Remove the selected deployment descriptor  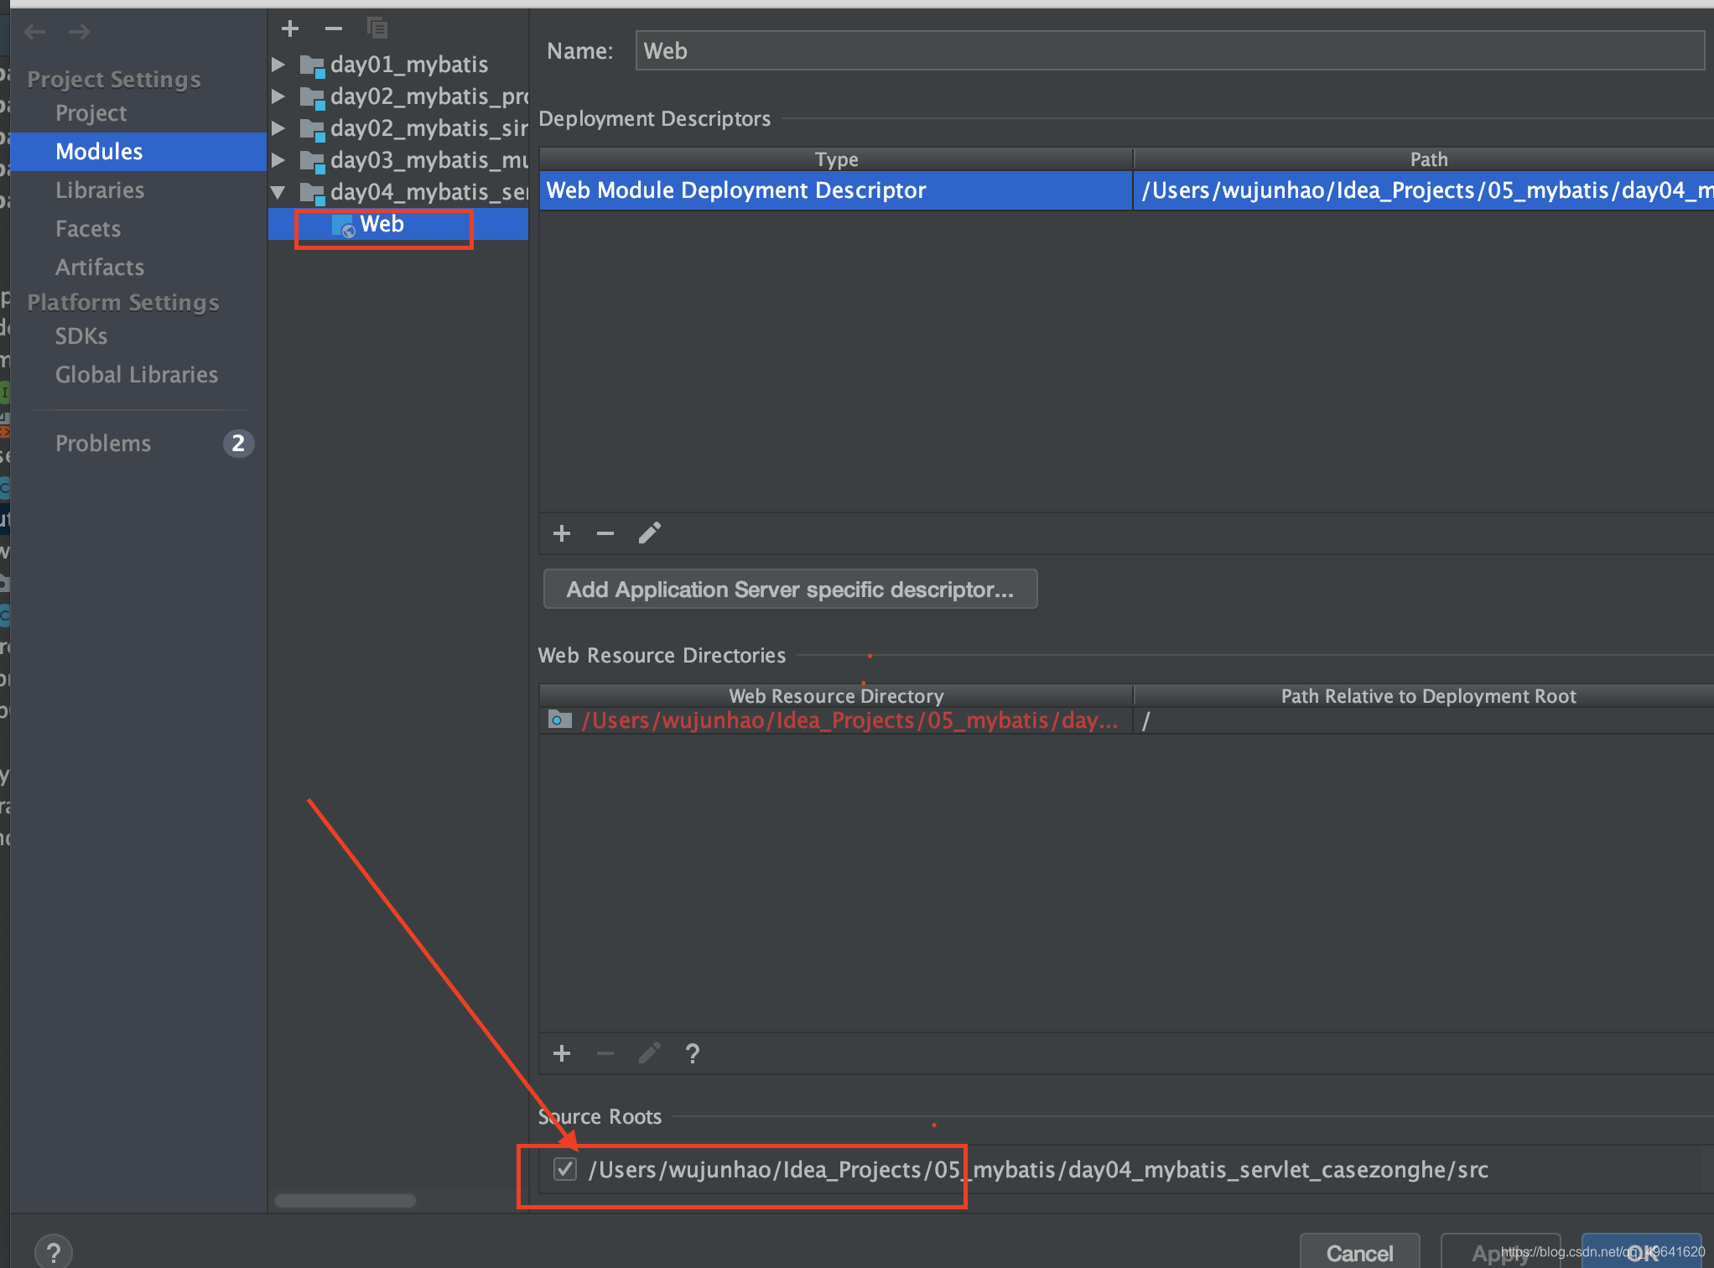pos(605,533)
